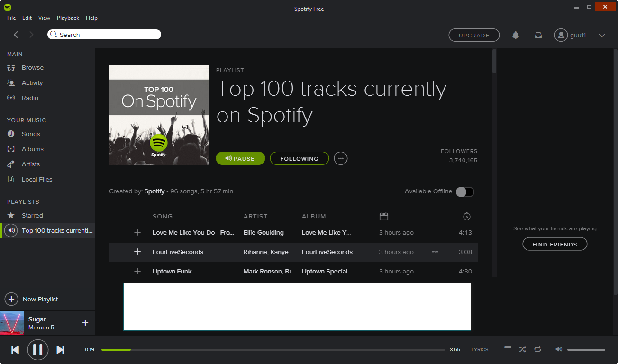Click in the Search field
The image size is (618, 364).
[104, 35]
